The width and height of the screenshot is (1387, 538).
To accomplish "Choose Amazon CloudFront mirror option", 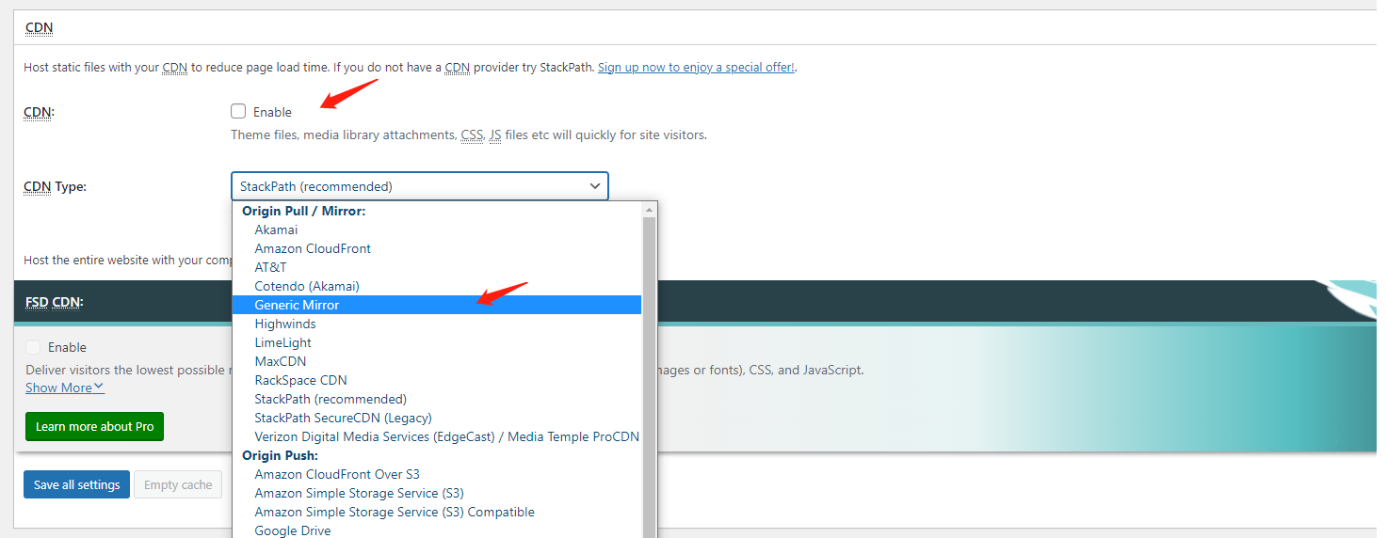I will [437, 248].
